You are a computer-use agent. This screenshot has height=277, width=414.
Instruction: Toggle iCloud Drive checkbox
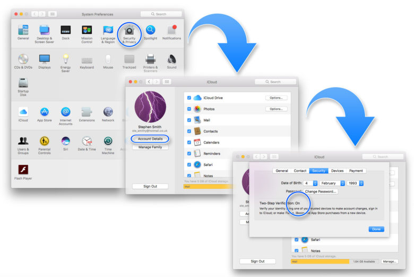click(x=189, y=98)
